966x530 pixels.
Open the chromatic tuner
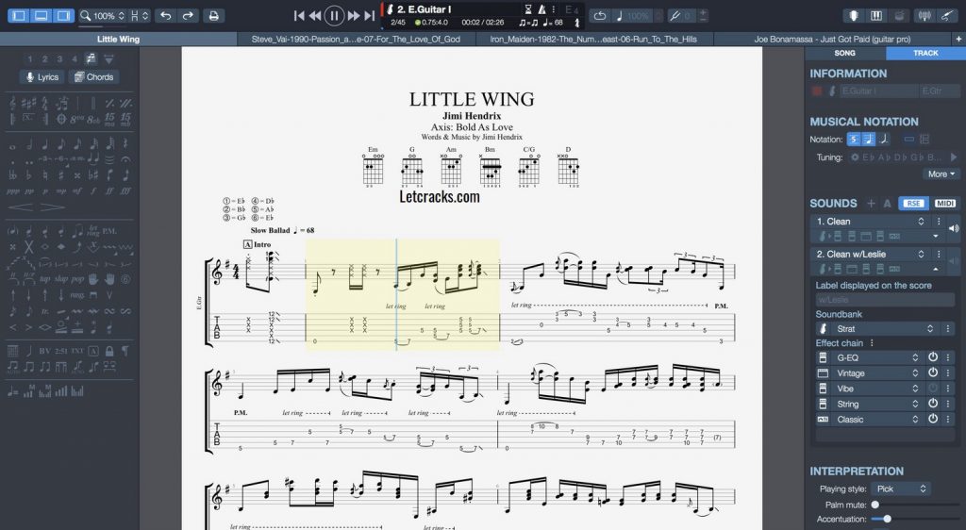point(924,16)
